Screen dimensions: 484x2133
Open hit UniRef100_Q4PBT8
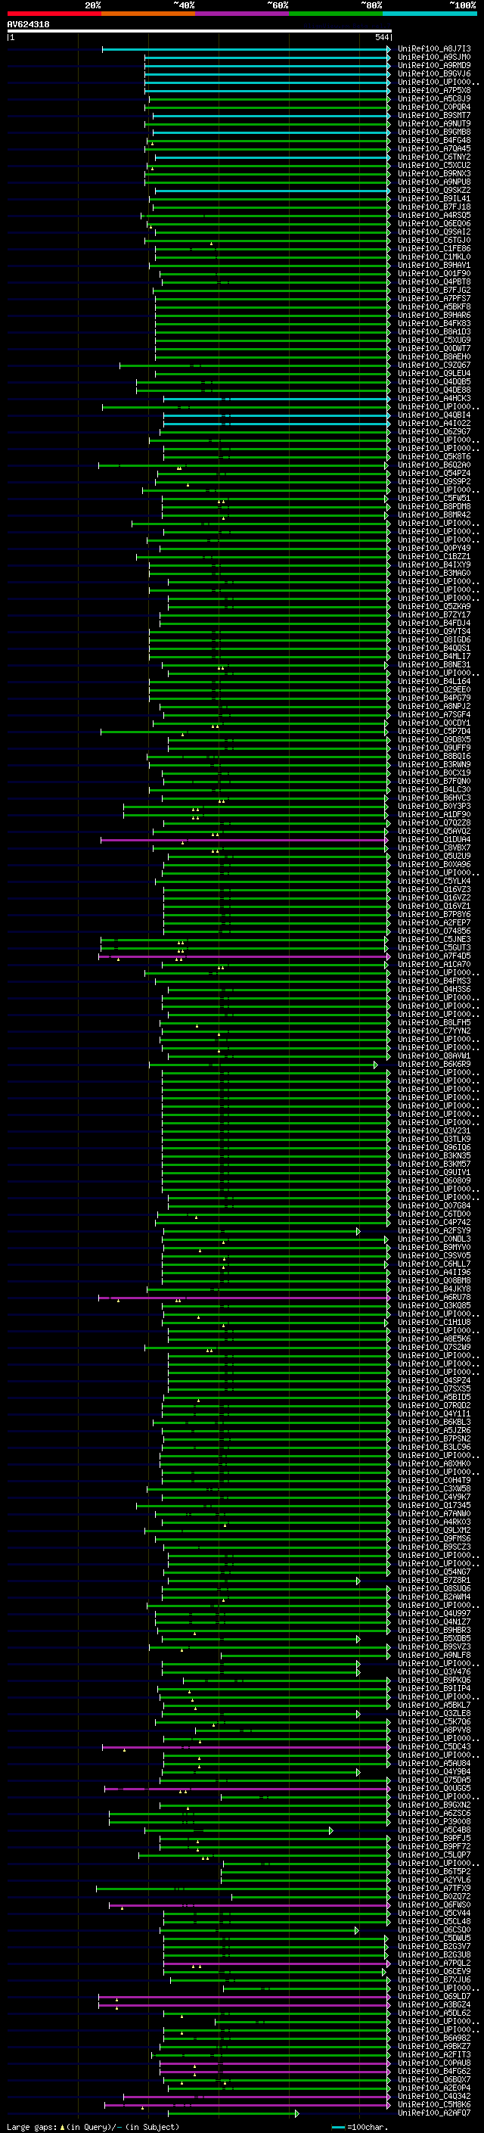coord(434,281)
